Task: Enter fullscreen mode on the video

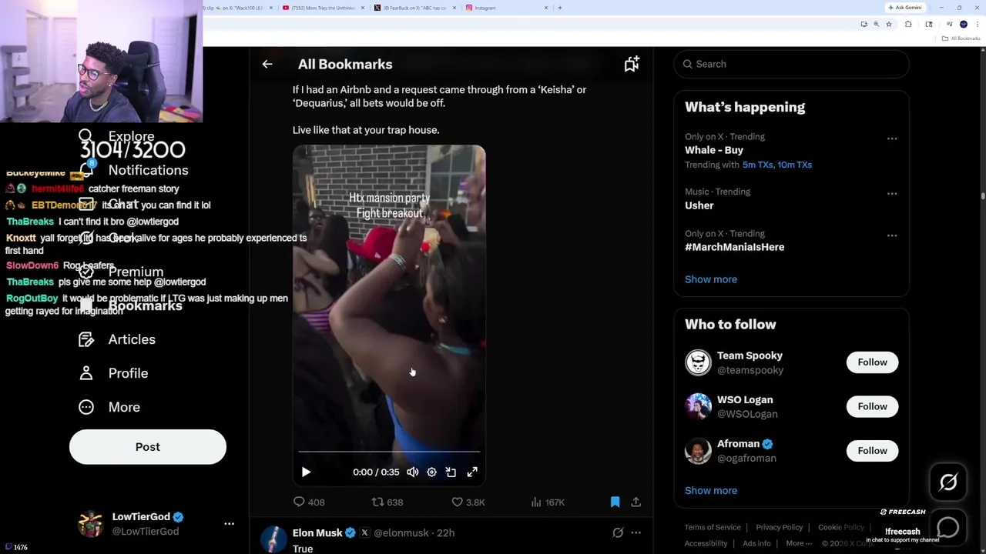Action: click(472, 472)
